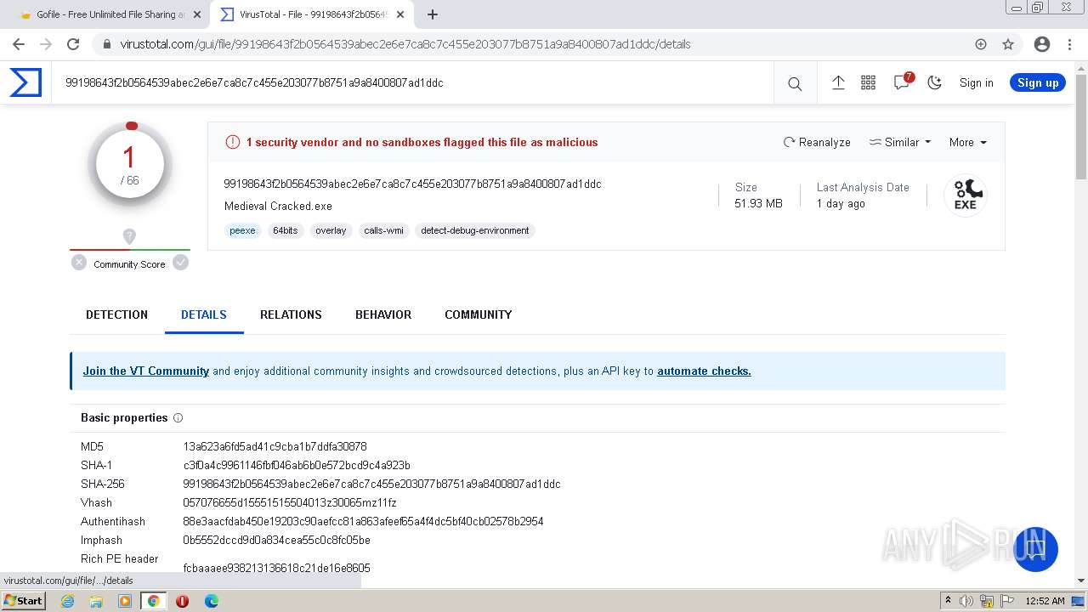Open media player from taskbar
Screen dimensions: 1088x612
125,600
